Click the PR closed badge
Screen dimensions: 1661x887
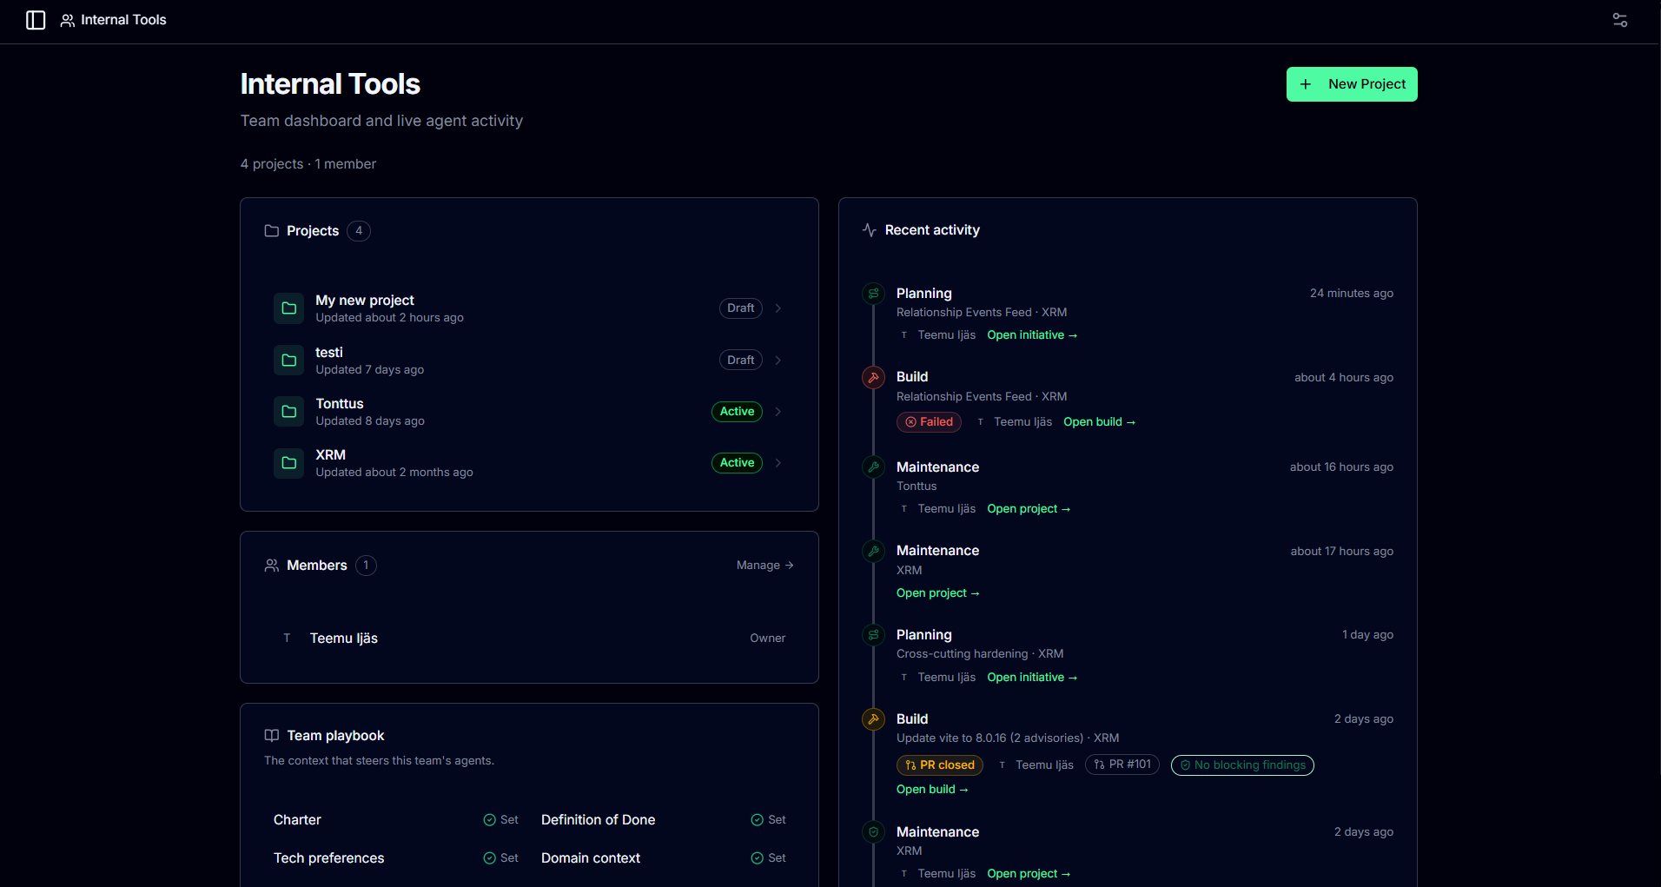(x=940, y=765)
